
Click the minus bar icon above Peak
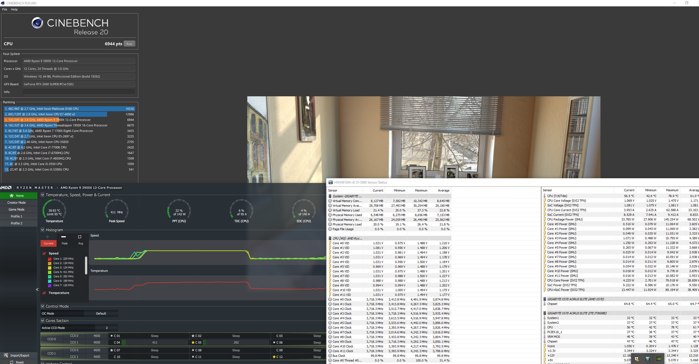click(x=63, y=237)
